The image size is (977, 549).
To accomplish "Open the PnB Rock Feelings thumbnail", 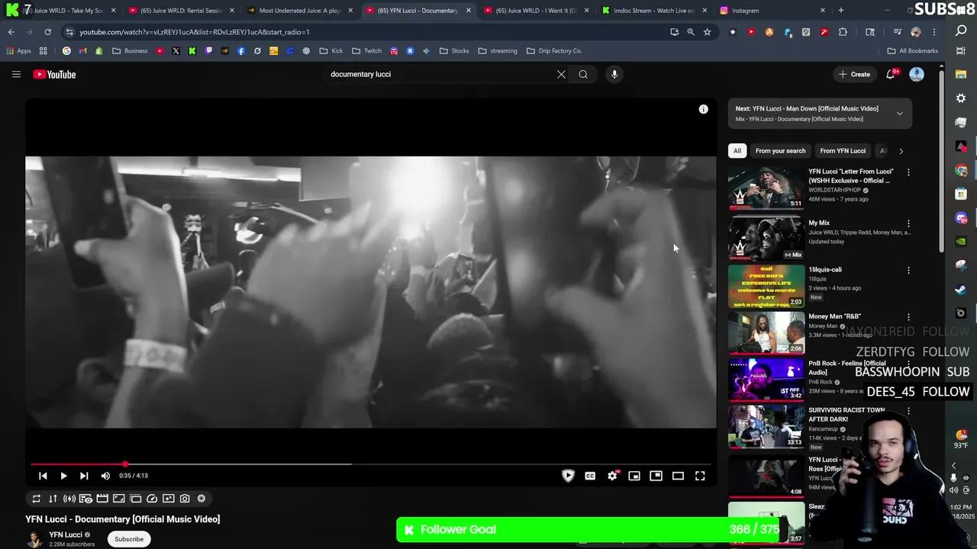I will point(766,380).
